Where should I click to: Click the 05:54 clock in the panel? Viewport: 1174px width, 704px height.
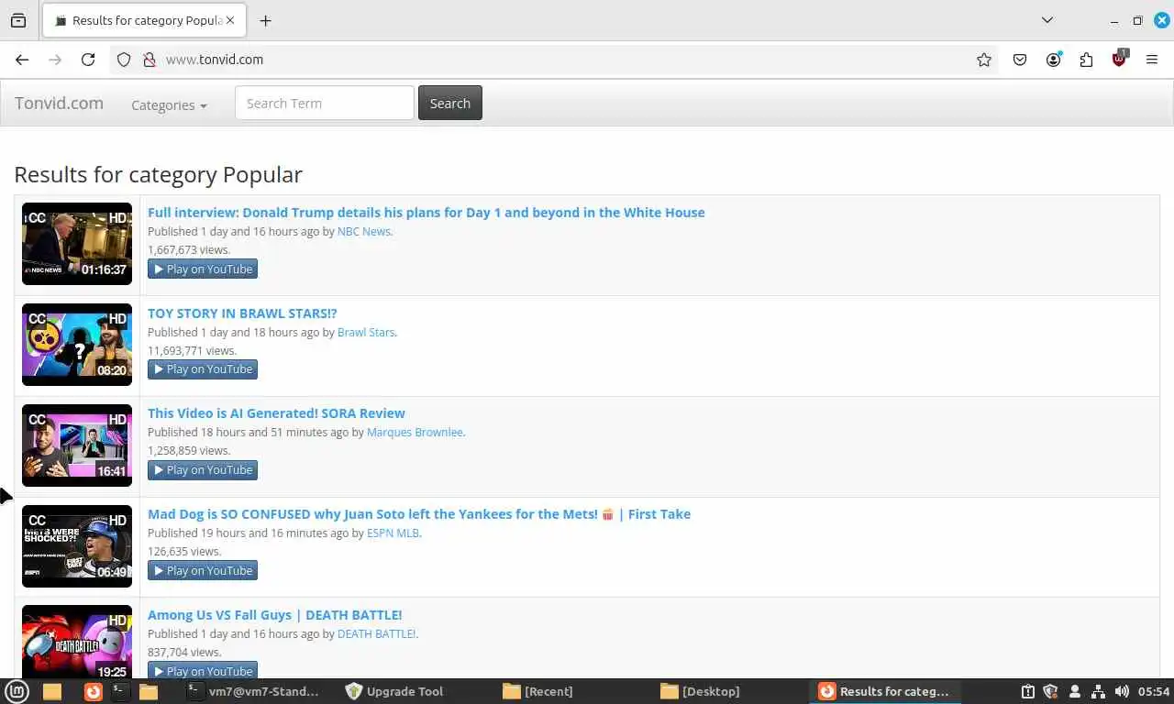point(1154,691)
